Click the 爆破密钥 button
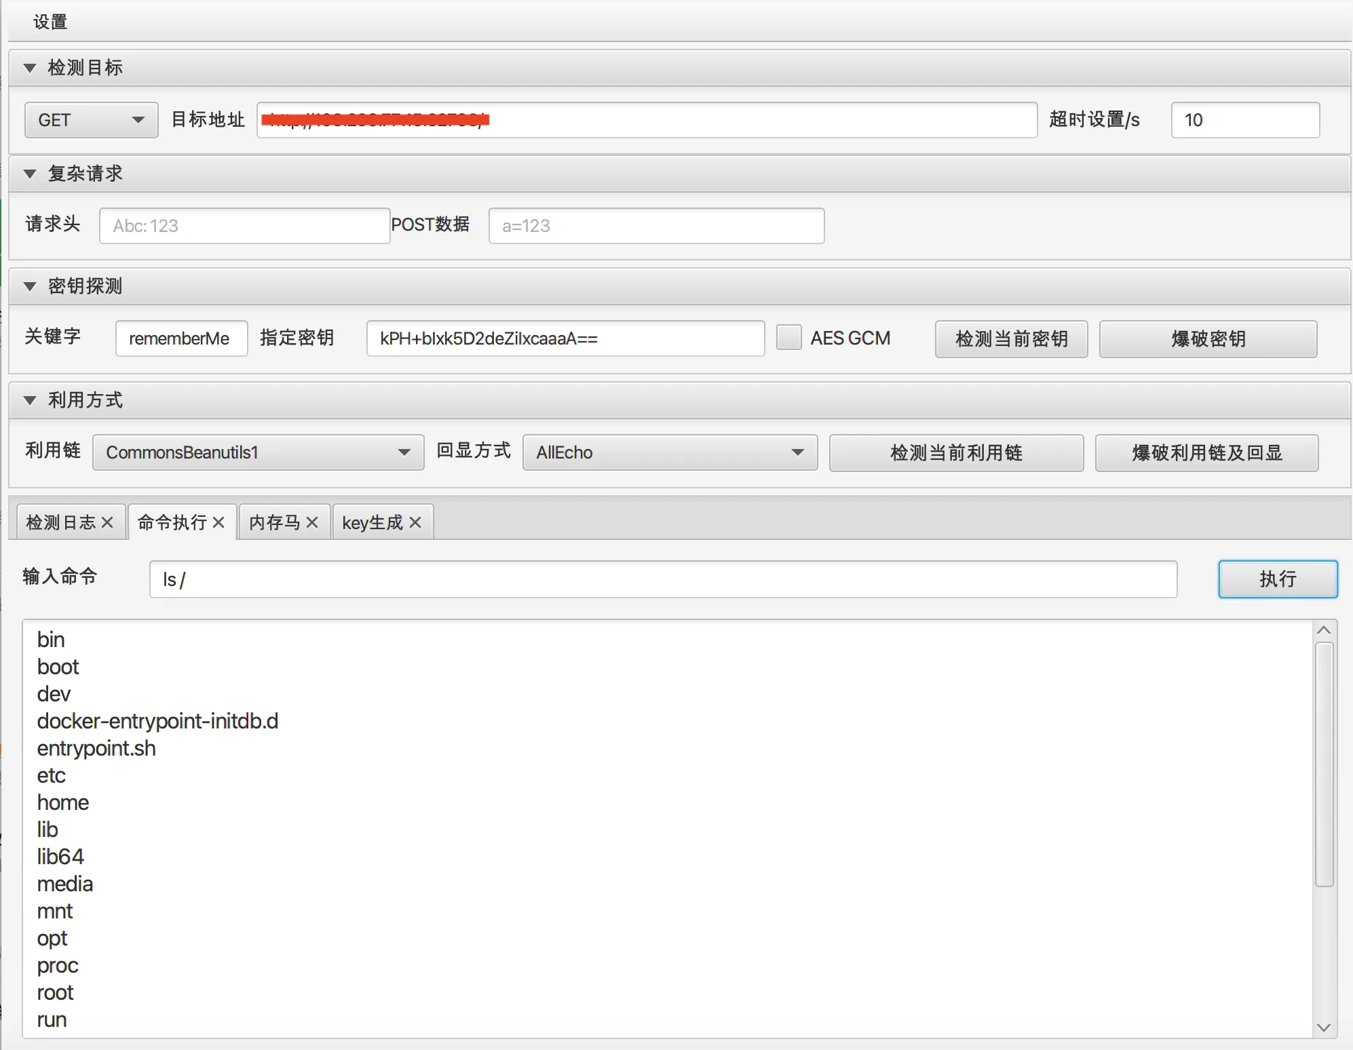 [1208, 338]
